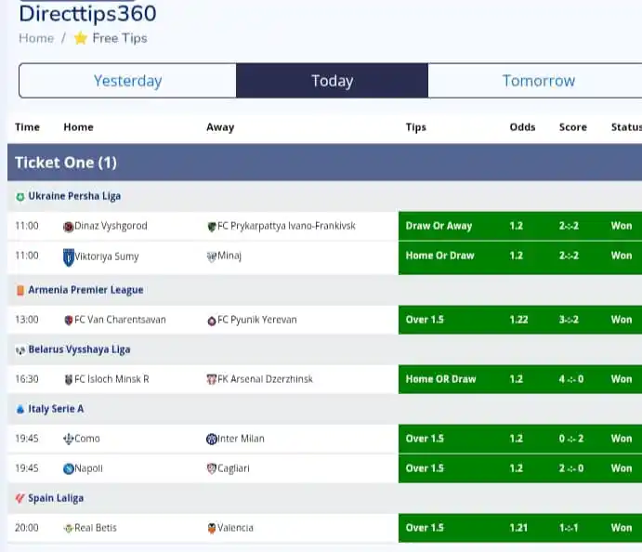Viewport: 642px width, 552px height.
Task: Select the FK Arsenal Dzerzhinsk name
Action: 265,379
